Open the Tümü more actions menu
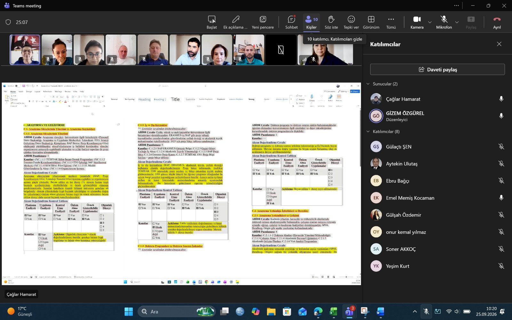This screenshot has height=320, width=512. [391, 22]
